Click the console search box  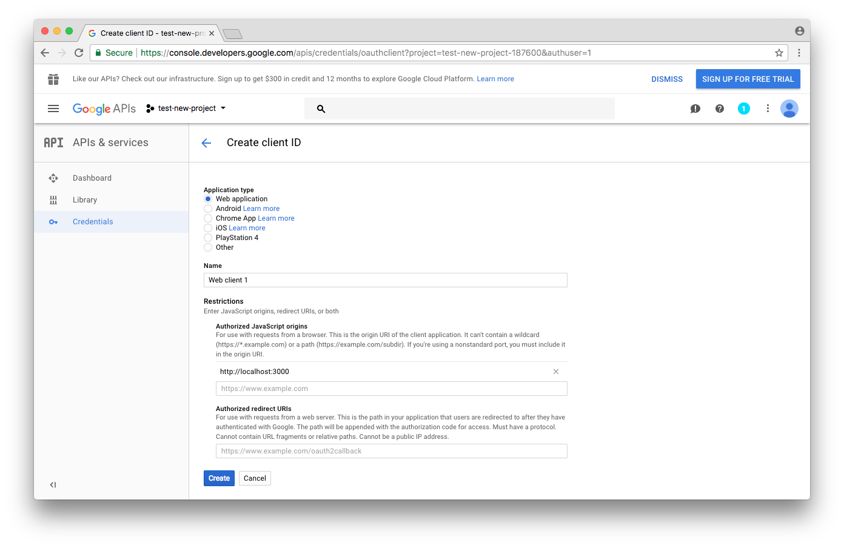pos(460,109)
